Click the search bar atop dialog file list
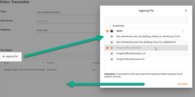This screenshot has height=97, width=195. [146, 20]
